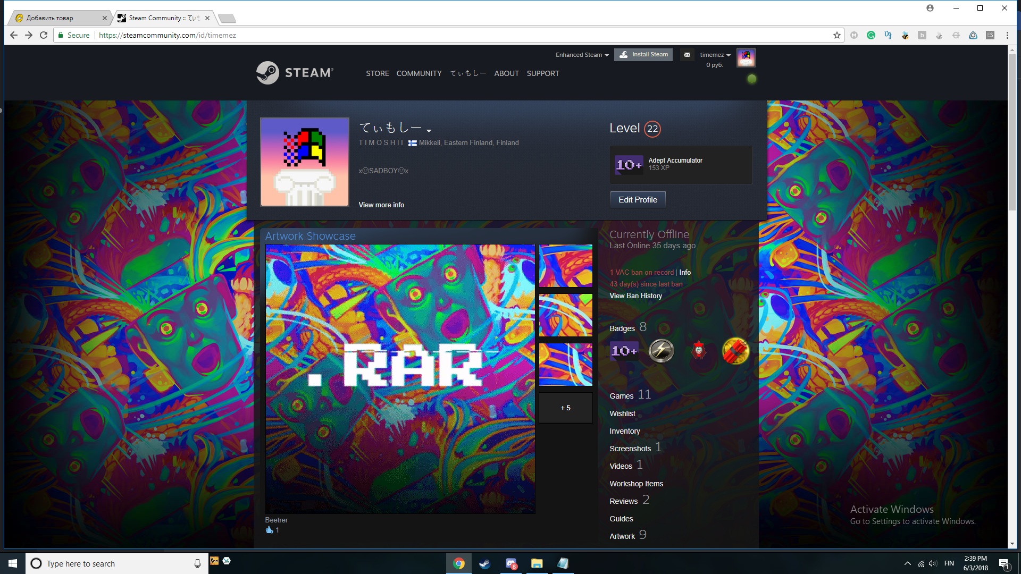Click the blue triangular extension icon

tap(973, 35)
